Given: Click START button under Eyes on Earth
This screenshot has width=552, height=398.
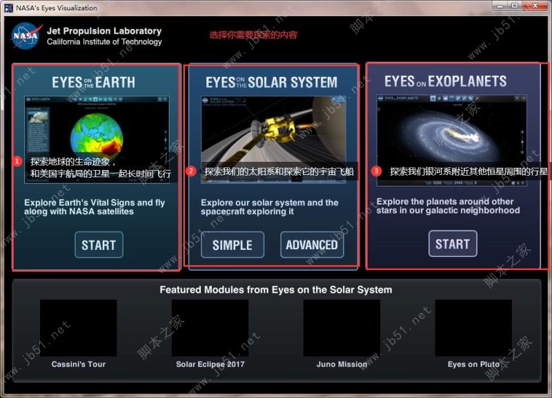Looking at the screenshot, I should pos(99,245).
